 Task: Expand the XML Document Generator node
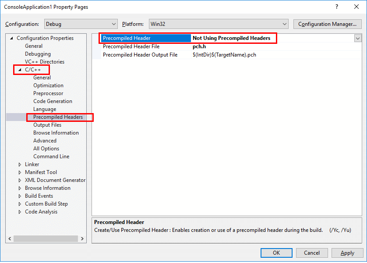coord(19,180)
